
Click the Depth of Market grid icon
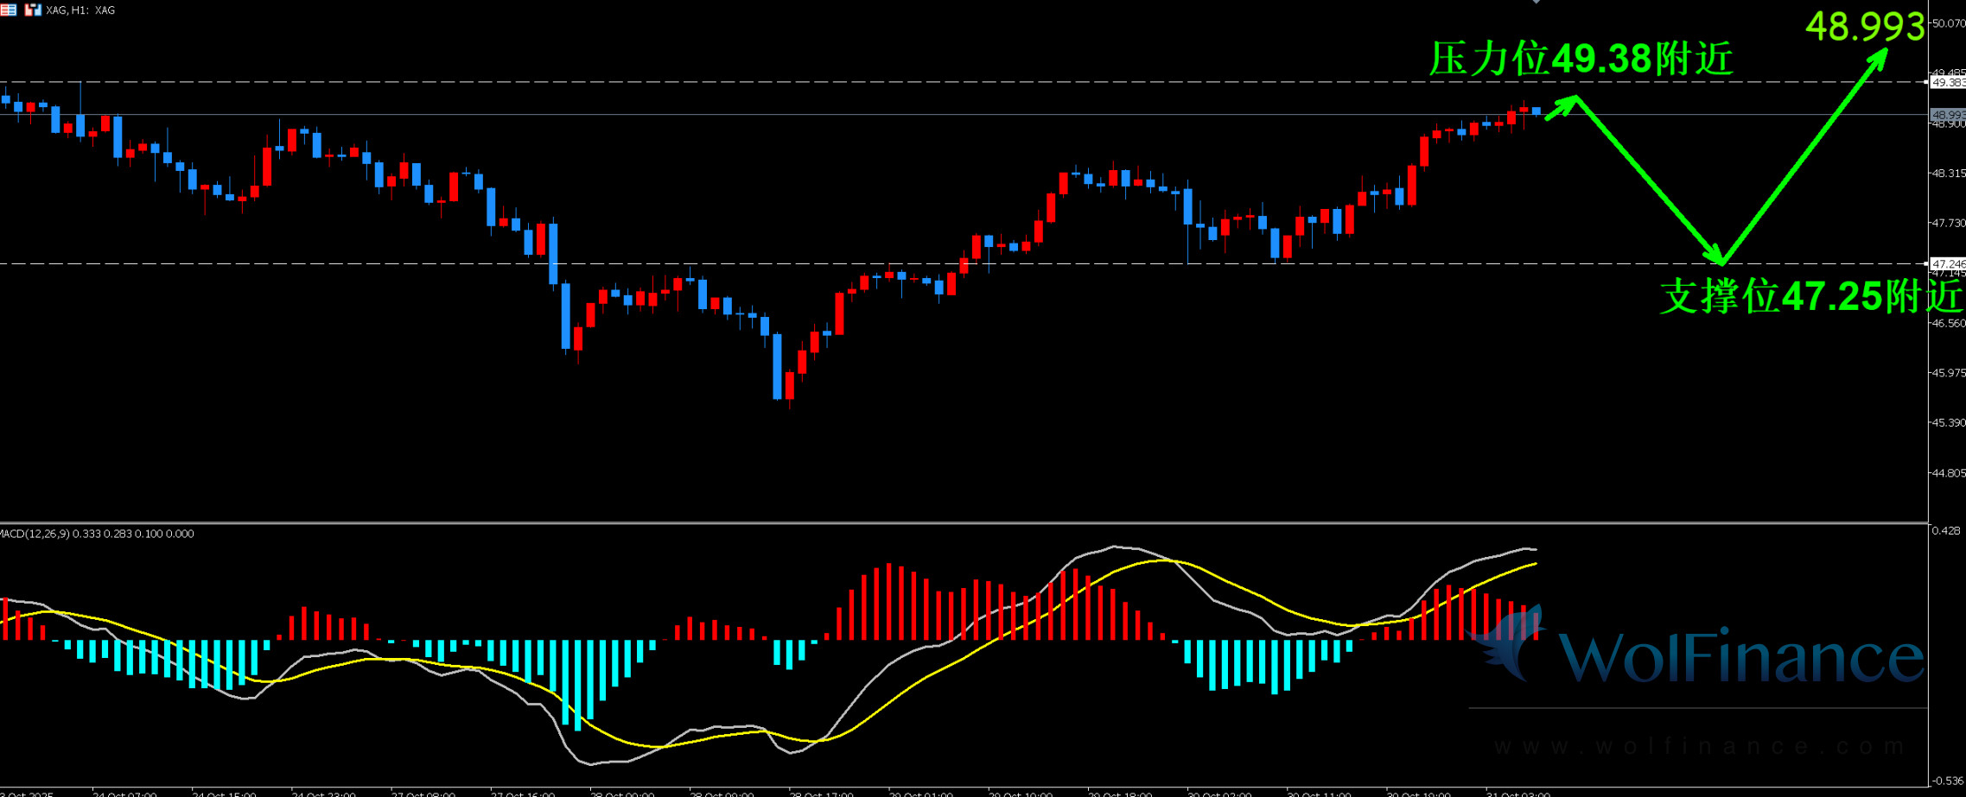(x=8, y=9)
